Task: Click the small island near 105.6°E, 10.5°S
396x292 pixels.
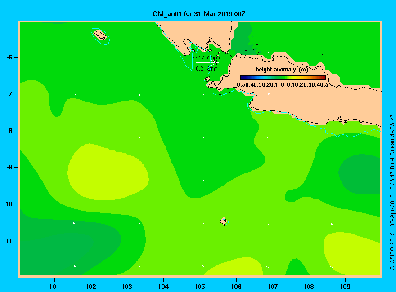Action: [x=223, y=221]
